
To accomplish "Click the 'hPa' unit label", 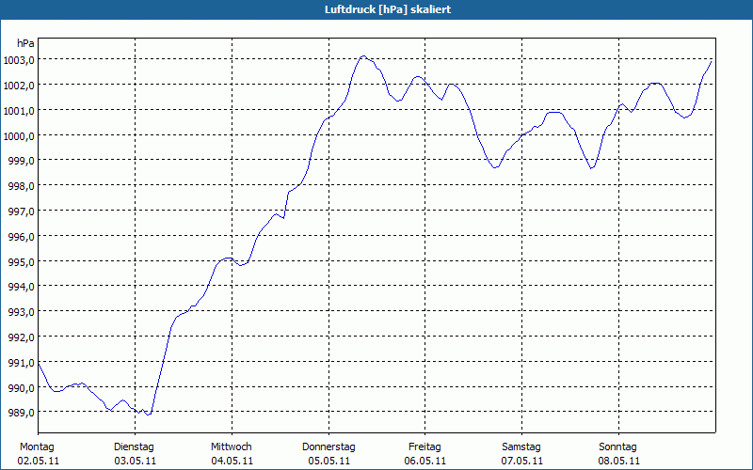I will tap(25, 43).
